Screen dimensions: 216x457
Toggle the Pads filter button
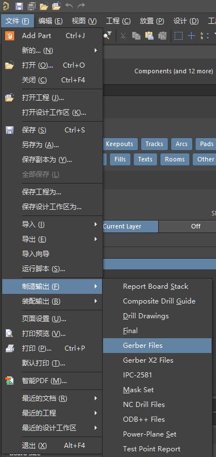coord(206,144)
